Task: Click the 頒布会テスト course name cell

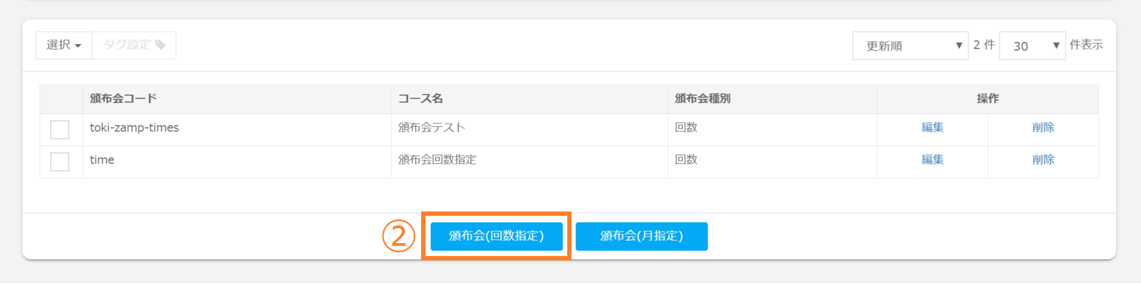Action: 431,127
